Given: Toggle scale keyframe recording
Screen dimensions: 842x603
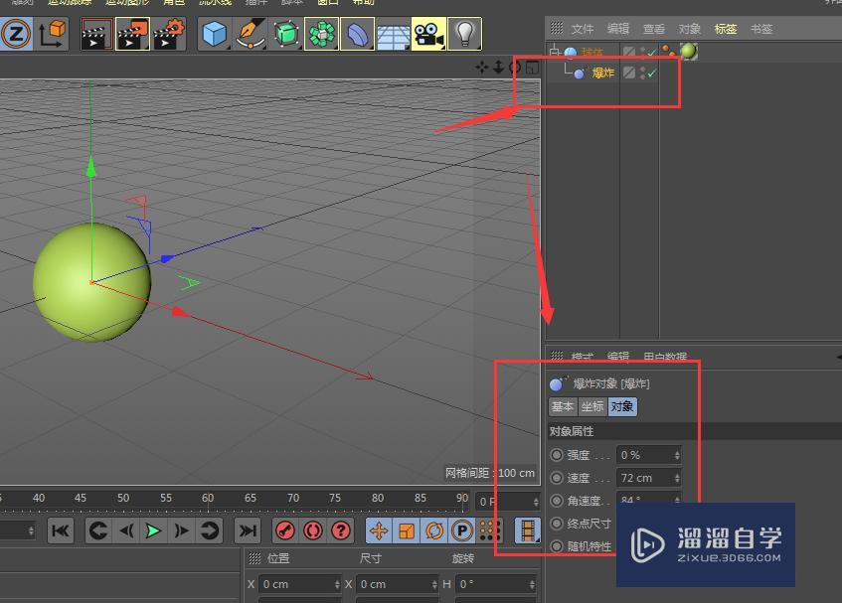Looking at the screenshot, I should point(407,531).
